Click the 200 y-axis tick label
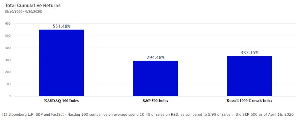This screenshot has height=121, width=298. tap(8, 72)
